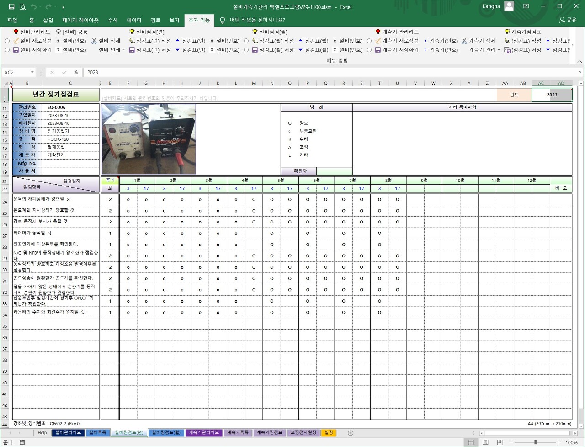Open the 계측기목록 sheet tab
This screenshot has width=585, height=447.
pyautogui.click(x=238, y=432)
